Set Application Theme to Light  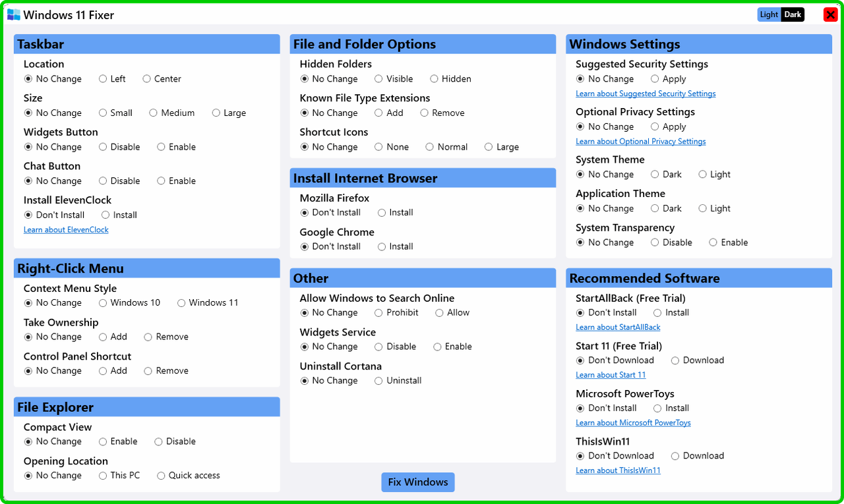[x=715, y=209]
